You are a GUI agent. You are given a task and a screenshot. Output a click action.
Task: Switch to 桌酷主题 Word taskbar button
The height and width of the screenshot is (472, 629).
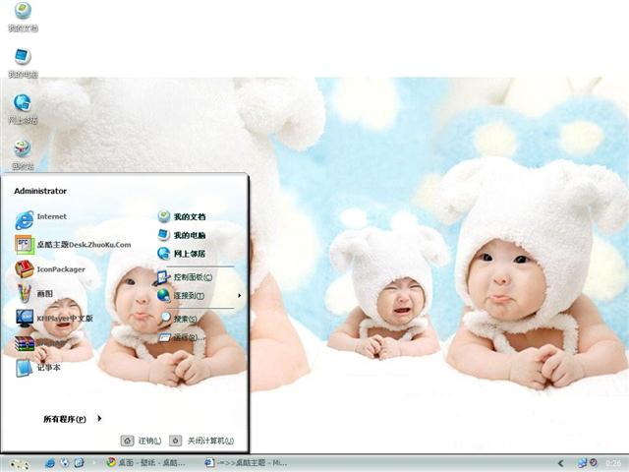pos(246,463)
